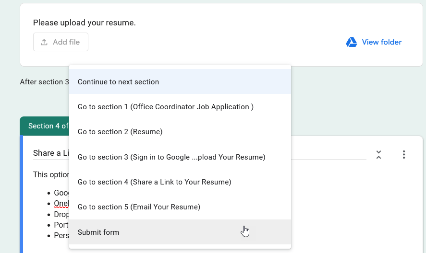
Task: Select Go to section 2 (Resume)
Action: coord(180,131)
